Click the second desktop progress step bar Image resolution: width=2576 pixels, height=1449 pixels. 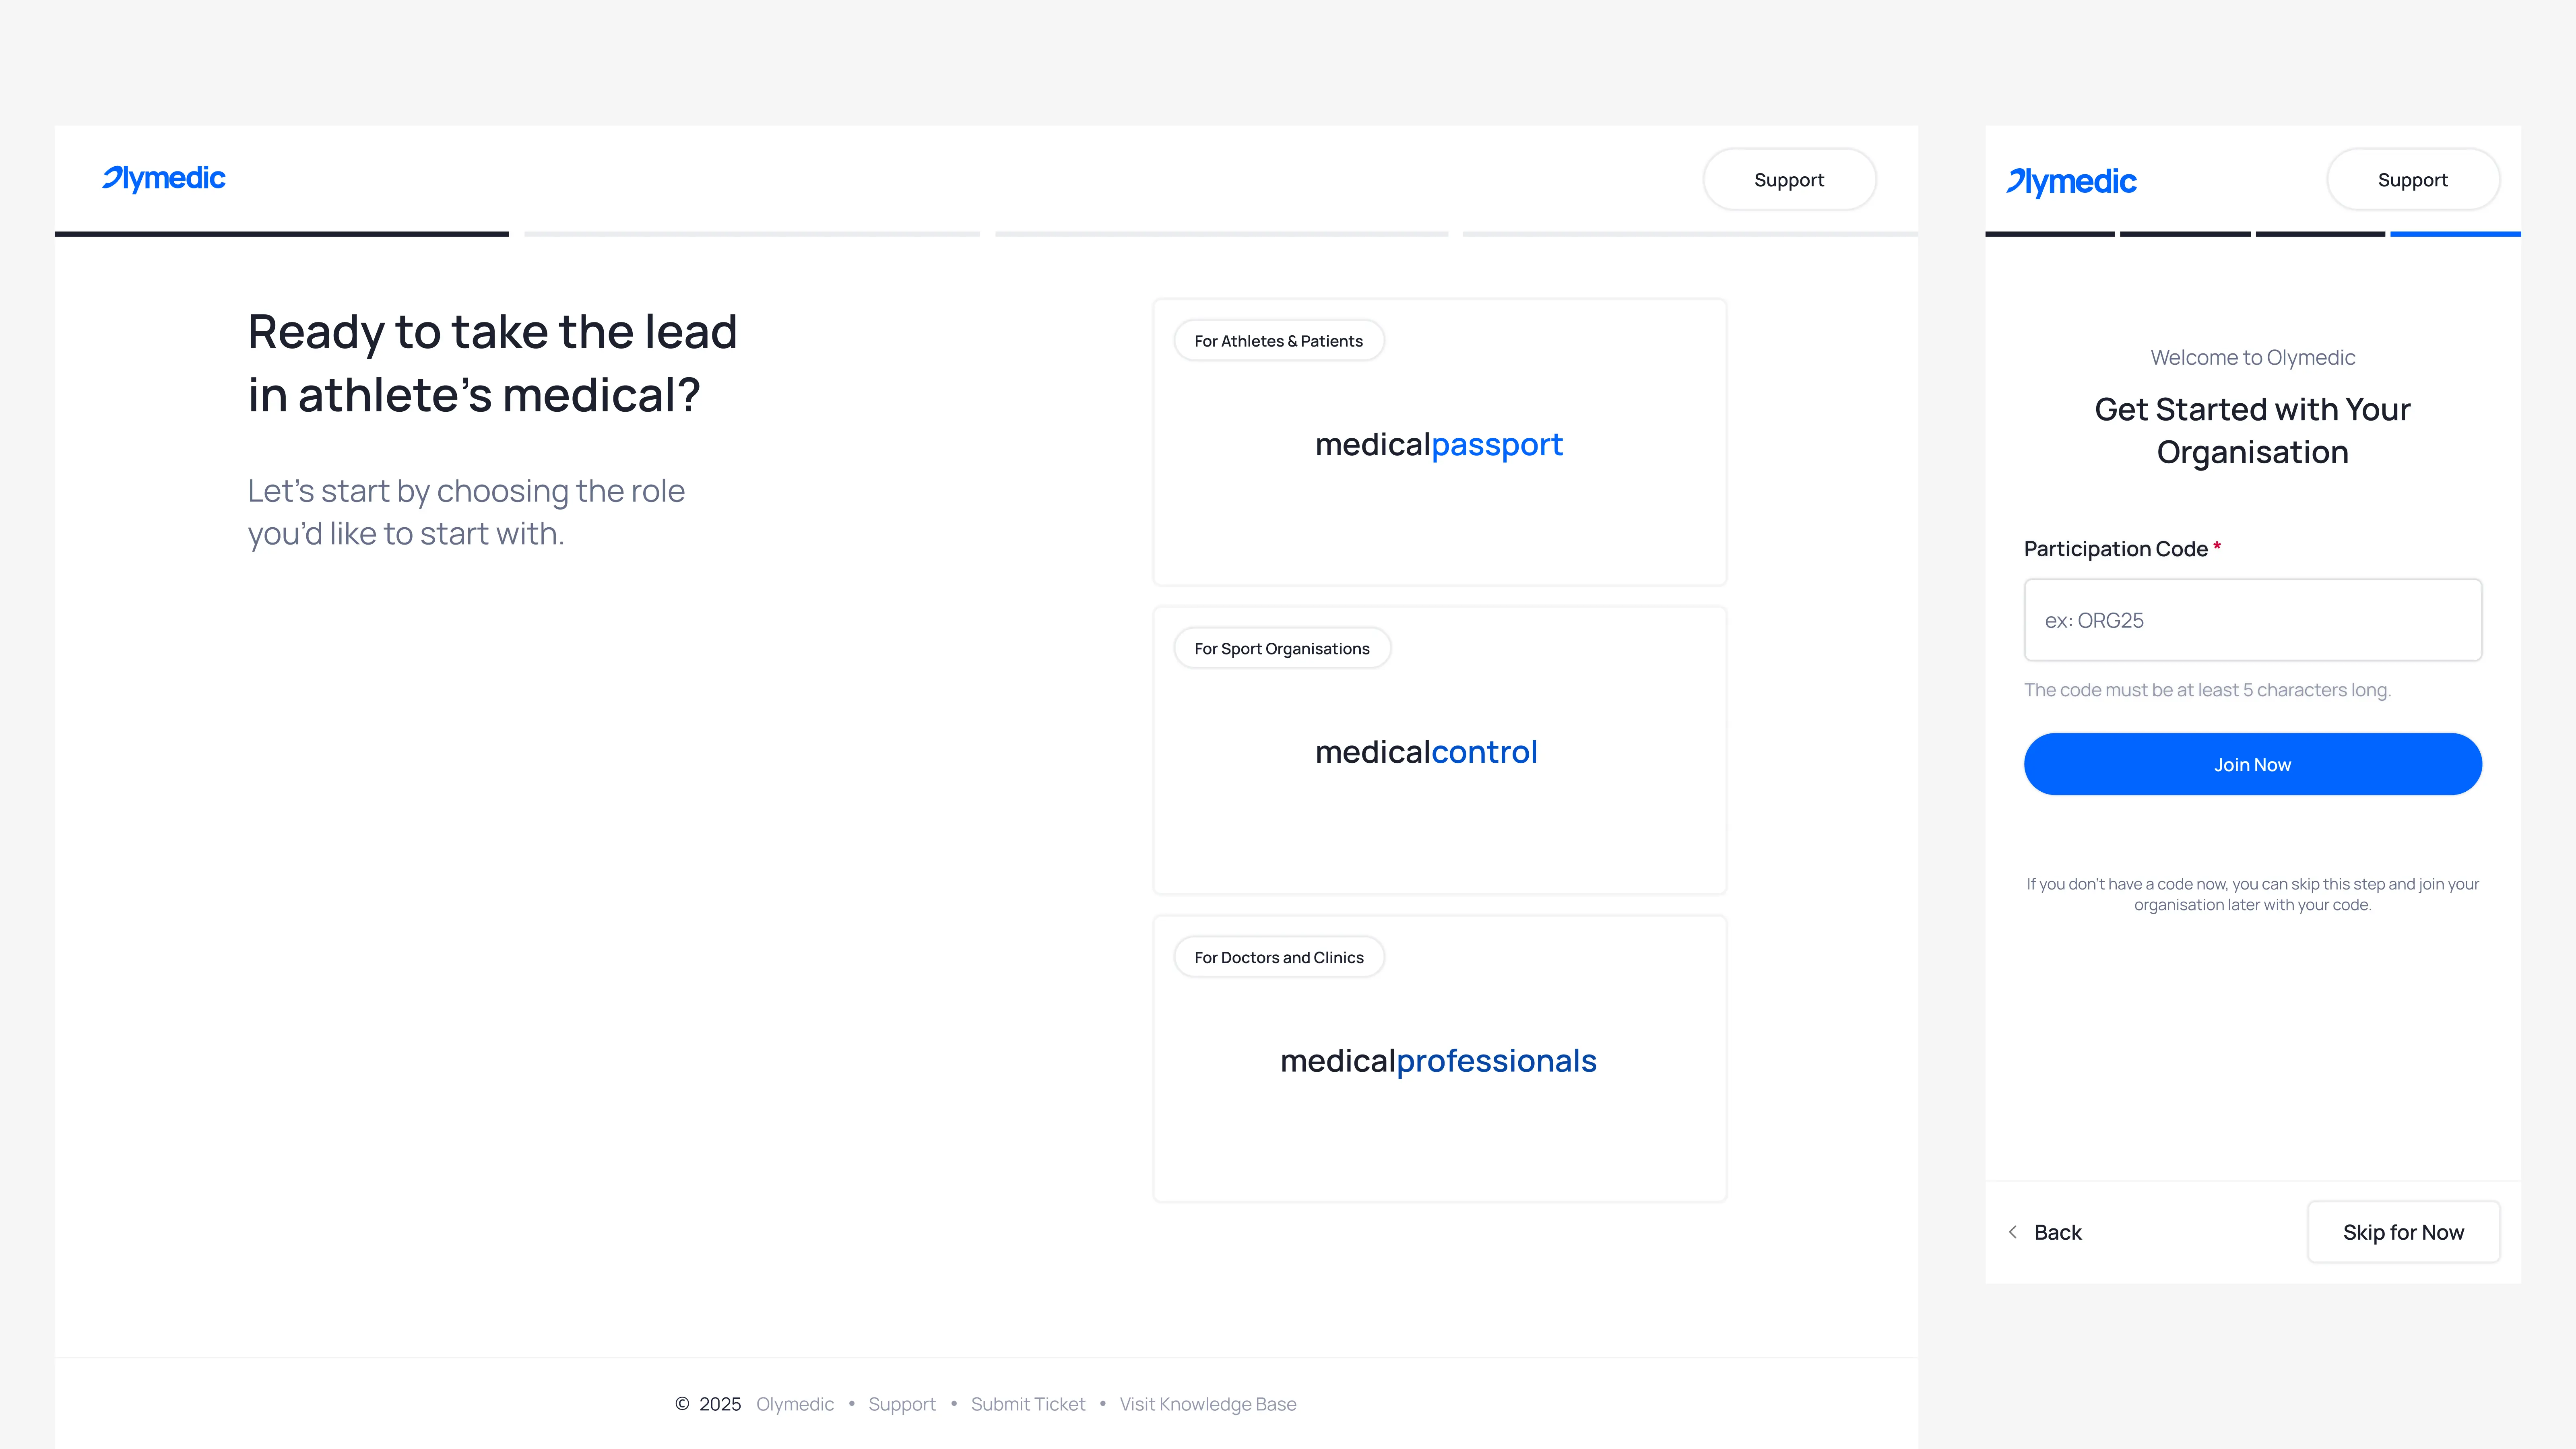[752, 234]
